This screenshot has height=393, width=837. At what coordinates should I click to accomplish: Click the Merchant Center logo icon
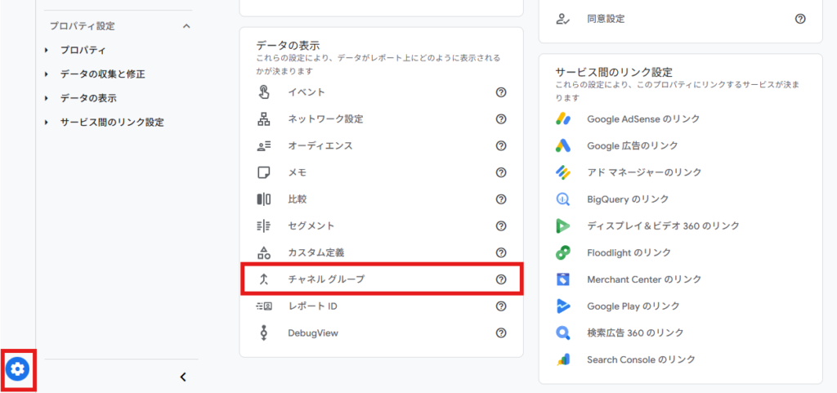[563, 279]
